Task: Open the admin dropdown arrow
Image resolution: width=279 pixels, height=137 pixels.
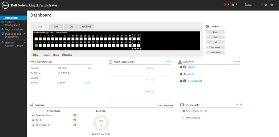Action: tap(262, 5)
